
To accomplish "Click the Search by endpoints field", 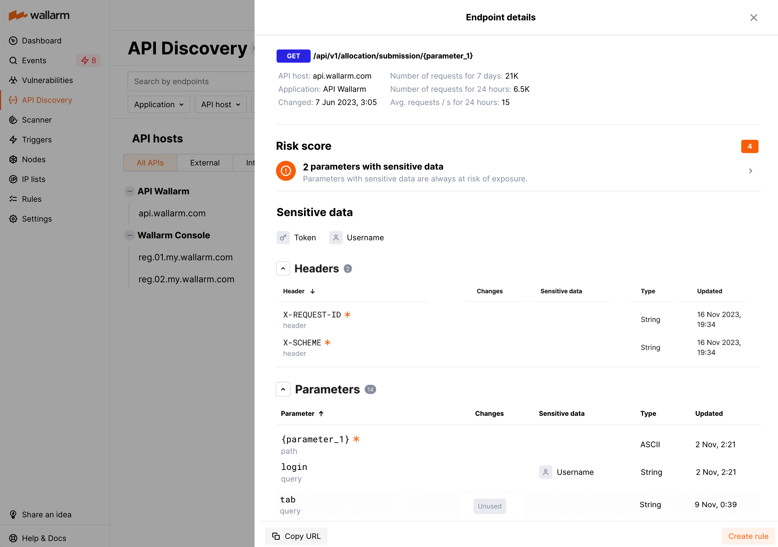I will point(191,81).
